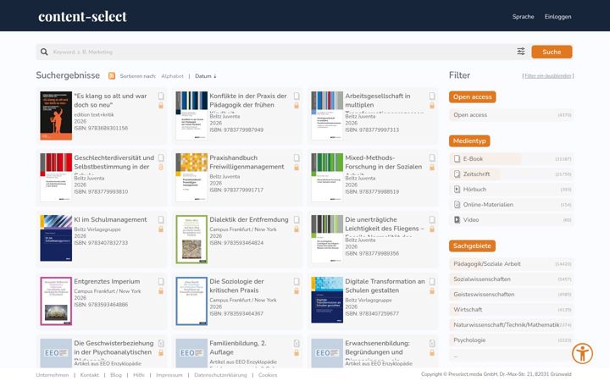The image size is (610, 381).
Task: Filter media type Video
Action: point(511,219)
